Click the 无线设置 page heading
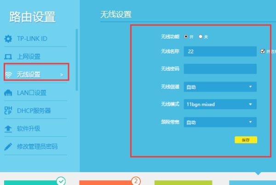This screenshot has width=276, height=185. (x=116, y=14)
